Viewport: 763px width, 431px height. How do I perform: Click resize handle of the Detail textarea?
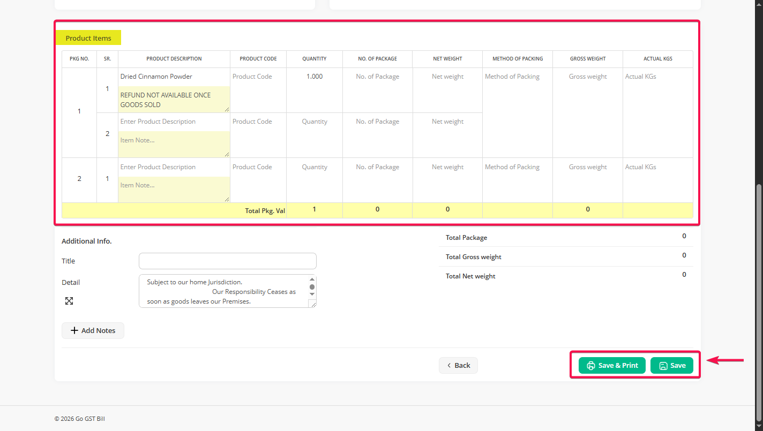click(x=312, y=304)
